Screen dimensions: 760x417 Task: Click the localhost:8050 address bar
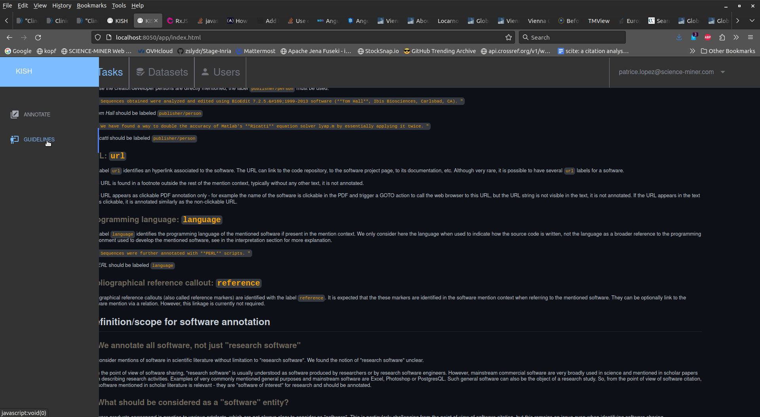(303, 37)
